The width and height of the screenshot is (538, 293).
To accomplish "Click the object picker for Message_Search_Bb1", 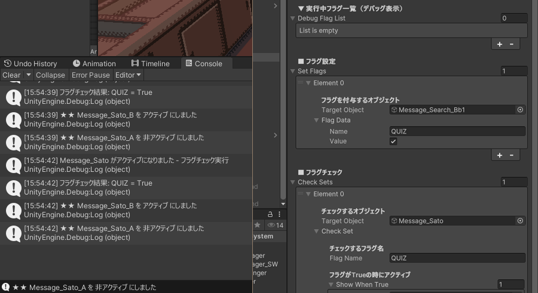I will (x=520, y=110).
